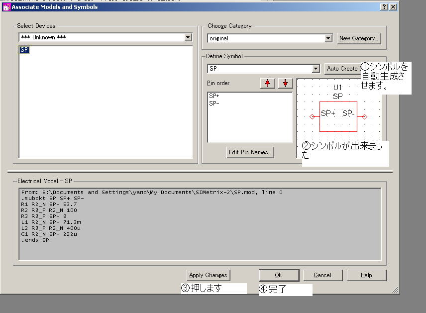Click the Help button
Viewport: 426px width, 313px height.
click(366, 275)
